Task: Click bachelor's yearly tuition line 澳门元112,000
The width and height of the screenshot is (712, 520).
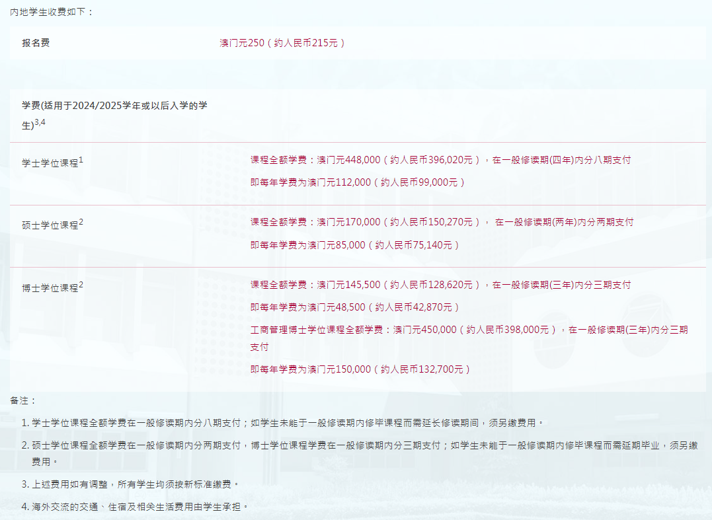Action: coord(358,182)
